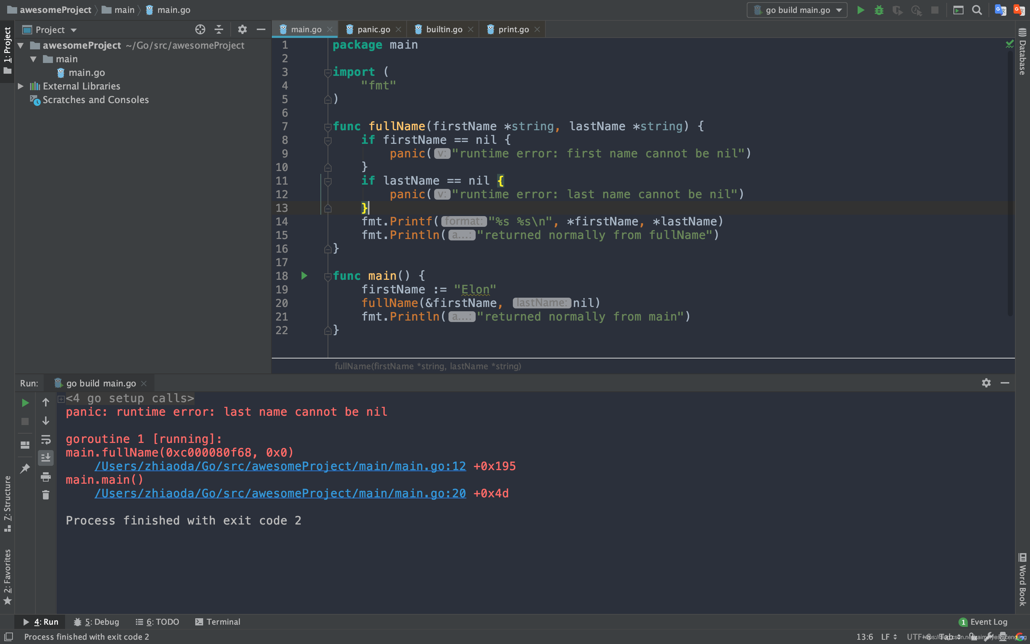Switch to the panic.go editor tab
The height and width of the screenshot is (644, 1030).
(x=373, y=29)
